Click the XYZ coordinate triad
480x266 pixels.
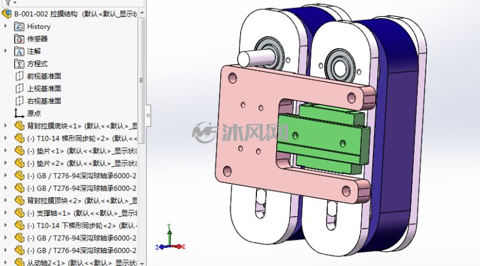pyautogui.click(x=170, y=237)
